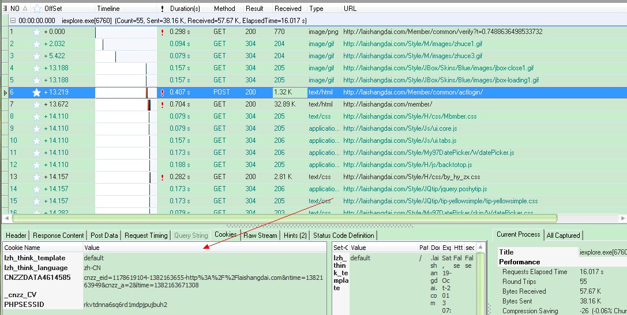This screenshot has width=627, height=315.
Task: Click the 32.89 K received value
Action: [285, 105]
